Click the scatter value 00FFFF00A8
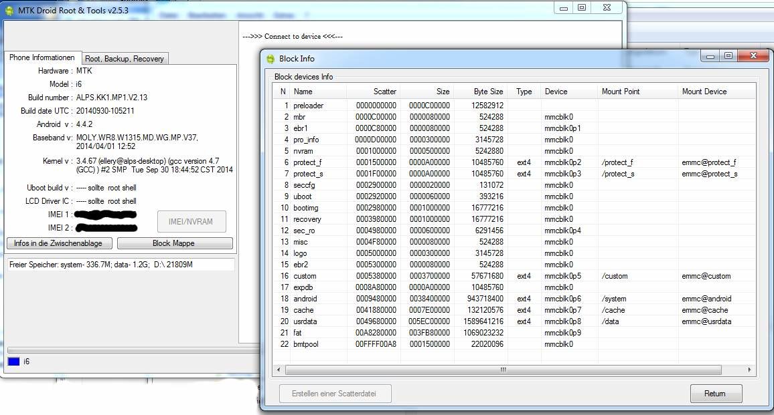Screen dimensions: 774x415 [x=376, y=344]
